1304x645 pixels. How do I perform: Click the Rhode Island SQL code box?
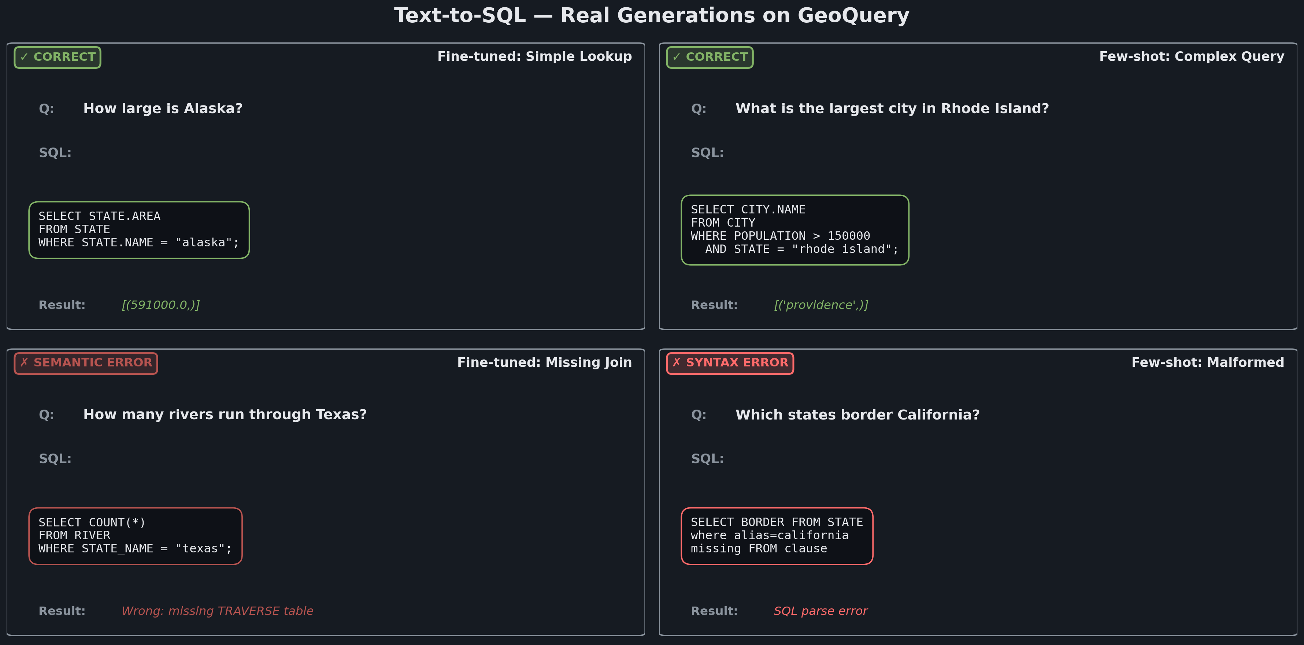(x=794, y=230)
